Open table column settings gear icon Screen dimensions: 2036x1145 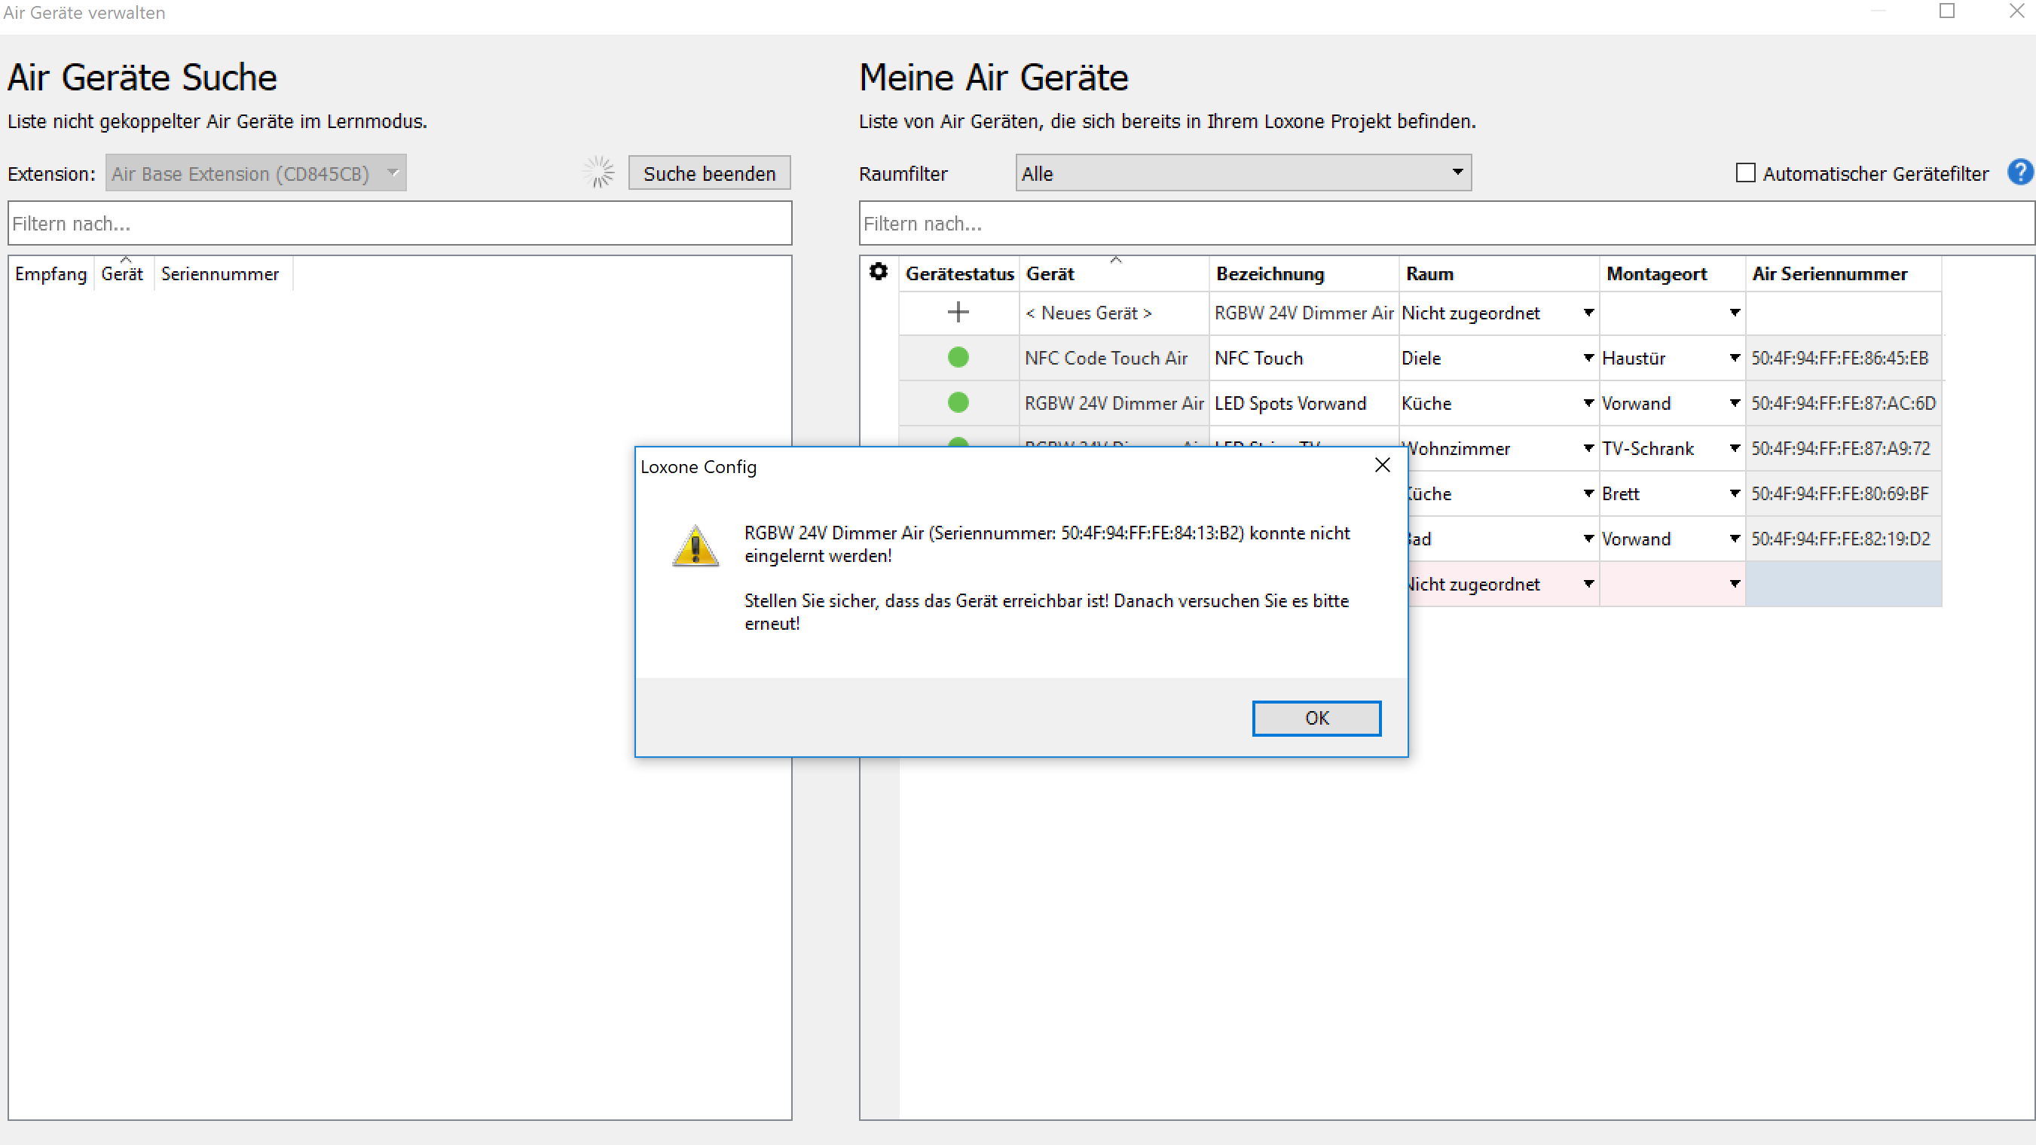[878, 272]
